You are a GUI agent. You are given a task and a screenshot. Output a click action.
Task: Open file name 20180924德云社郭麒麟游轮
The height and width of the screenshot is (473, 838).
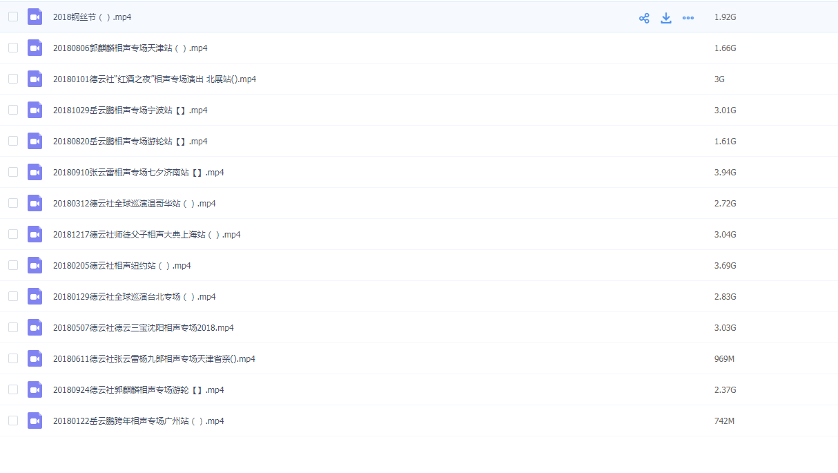139,390
